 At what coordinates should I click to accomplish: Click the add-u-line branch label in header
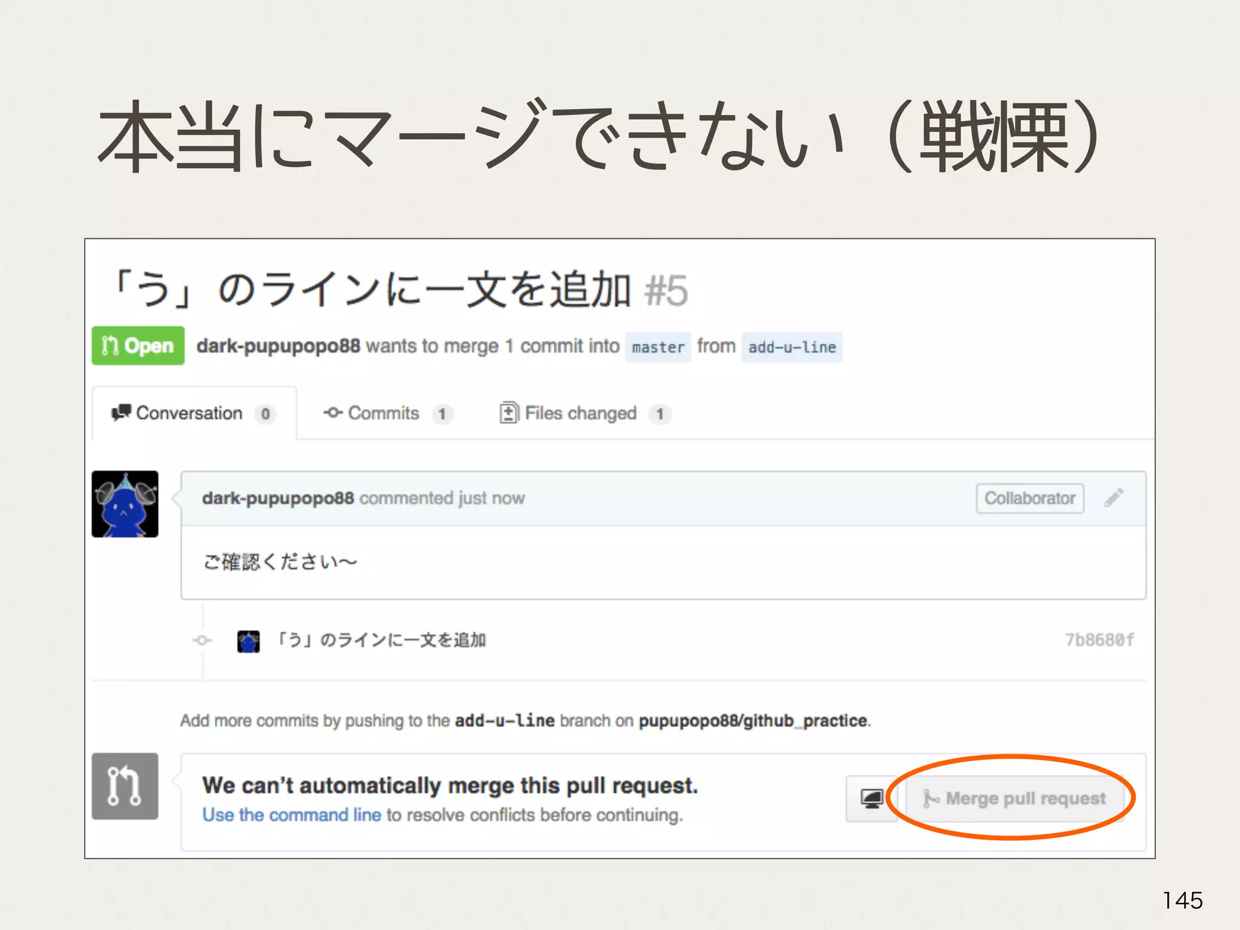click(791, 347)
